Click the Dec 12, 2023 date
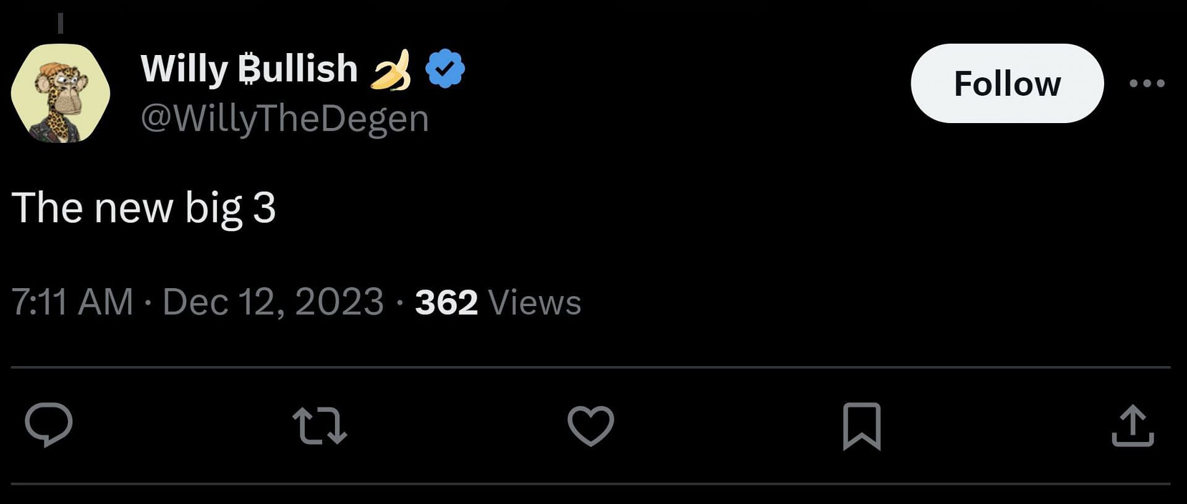The height and width of the screenshot is (504, 1187). point(273,302)
